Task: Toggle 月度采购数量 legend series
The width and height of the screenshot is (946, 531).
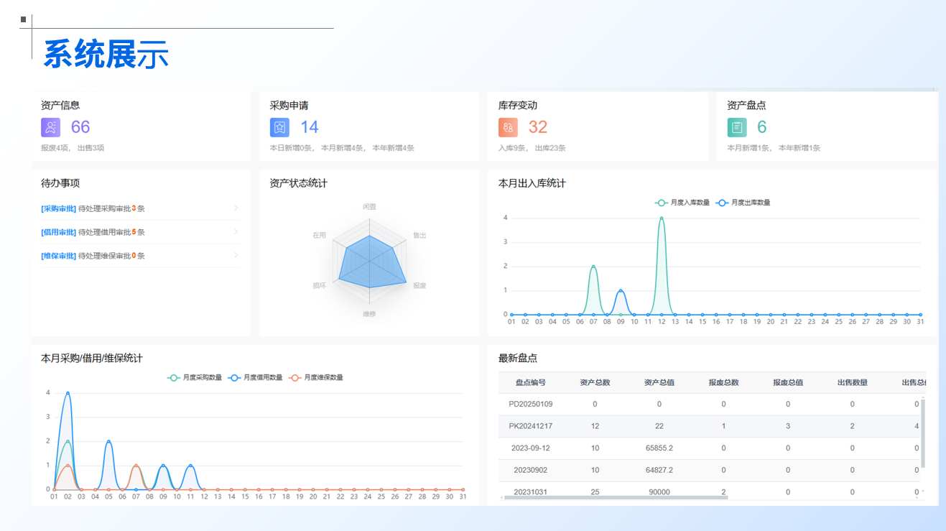Action: [x=195, y=377]
